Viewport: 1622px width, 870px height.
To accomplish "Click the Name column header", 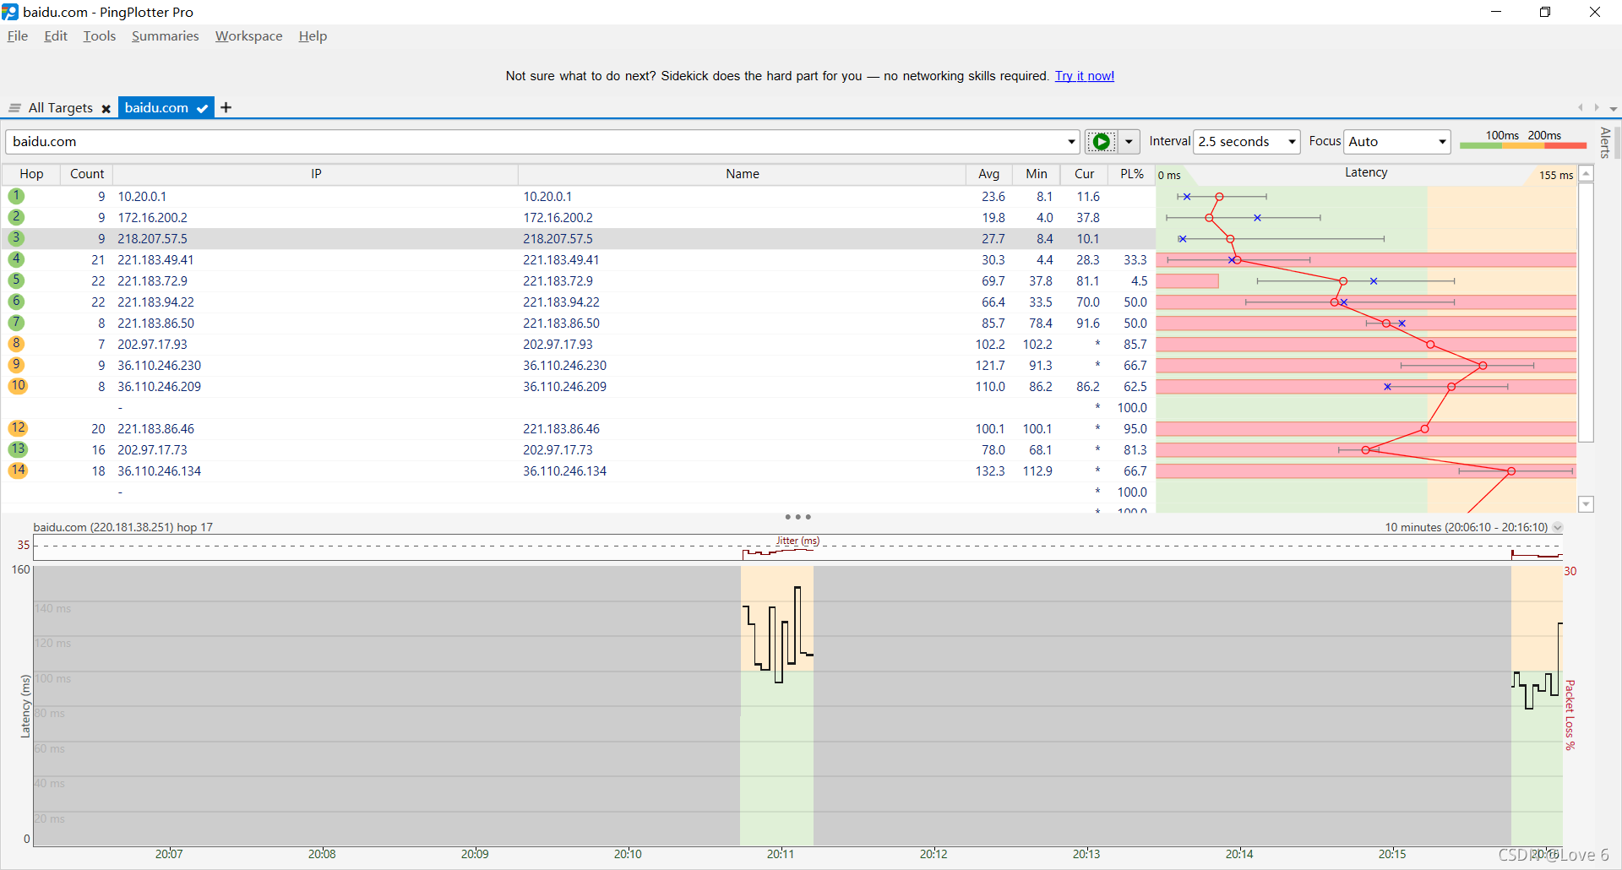I will click(743, 174).
